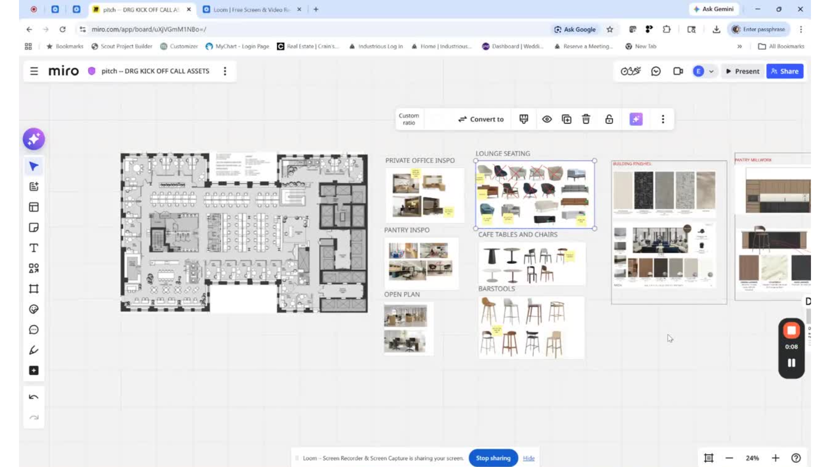This screenshot has height=467, width=830.
Task: Open more apps plus button
Action: coord(34,371)
